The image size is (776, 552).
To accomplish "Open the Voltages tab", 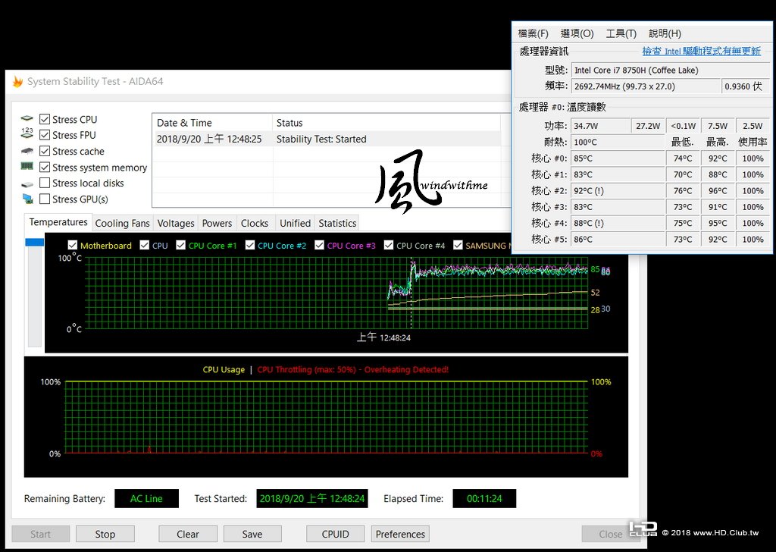I will (176, 223).
